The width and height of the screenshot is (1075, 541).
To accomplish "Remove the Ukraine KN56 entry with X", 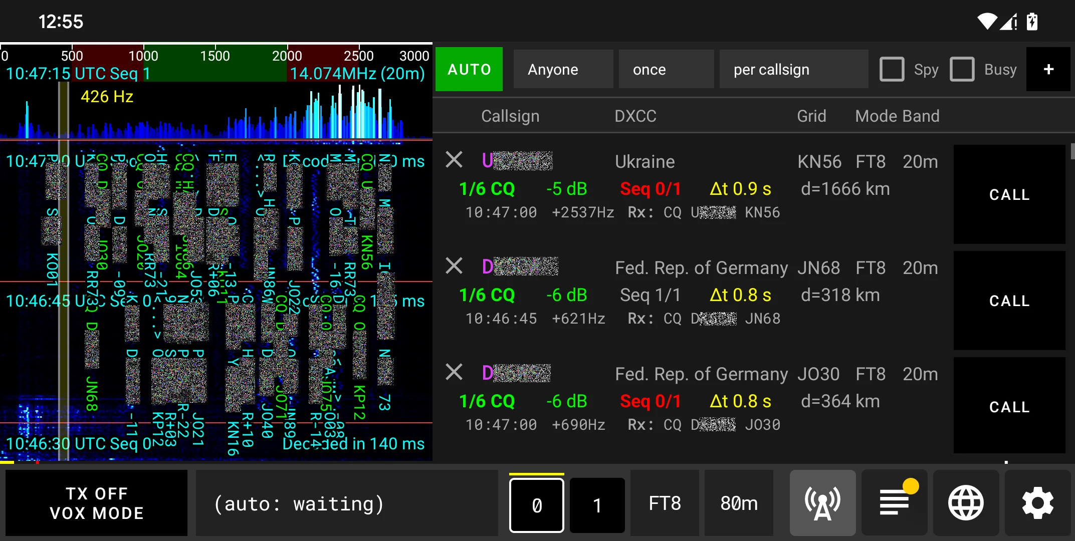I will (454, 160).
